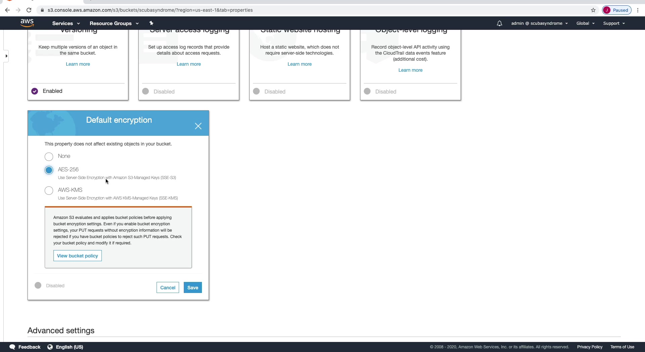
Task: Click the Feedback speech bubble icon
Action: [12, 347]
